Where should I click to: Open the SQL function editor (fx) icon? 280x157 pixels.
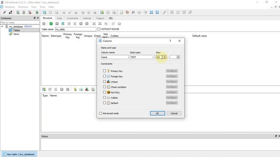[x=133, y=12]
